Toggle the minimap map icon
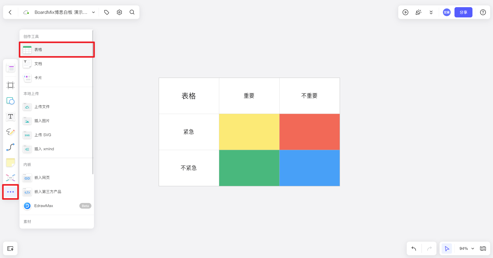Image resolution: width=493 pixels, height=258 pixels. (483, 249)
